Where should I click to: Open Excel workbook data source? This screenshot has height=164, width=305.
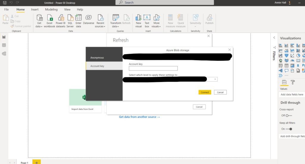click(x=49, y=21)
